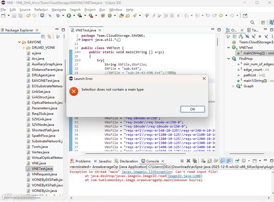Click the magnifier Access Commands icon
274x202 pixels.
coord(252,22)
